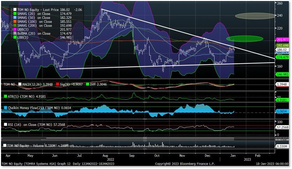Click the 240 price axis tick
The width and height of the screenshot is (292, 169).
pos(280,15)
